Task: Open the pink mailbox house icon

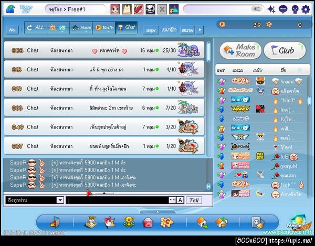Action: coord(148,223)
